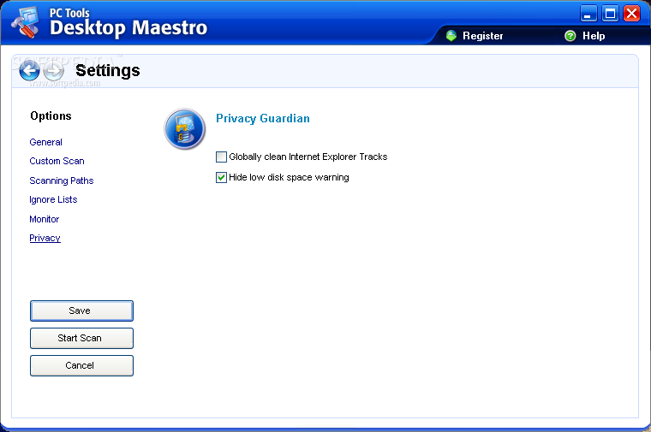
Task: Click the Privacy Guardian heading
Action: [x=263, y=119]
